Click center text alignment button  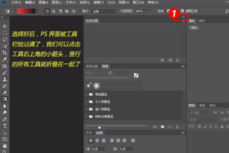click(97, 140)
